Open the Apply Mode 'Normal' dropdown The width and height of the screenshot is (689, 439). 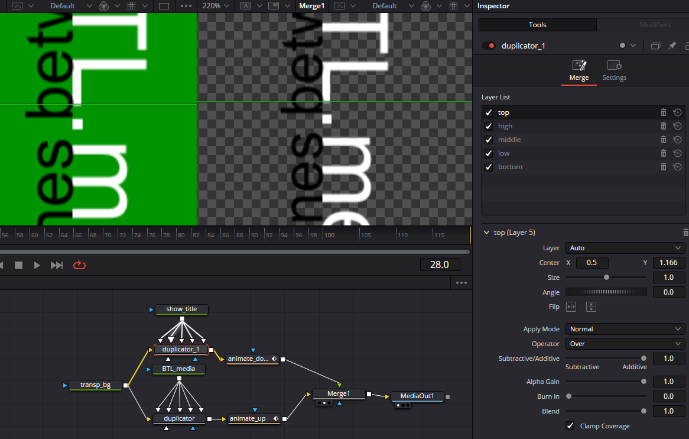(625, 329)
